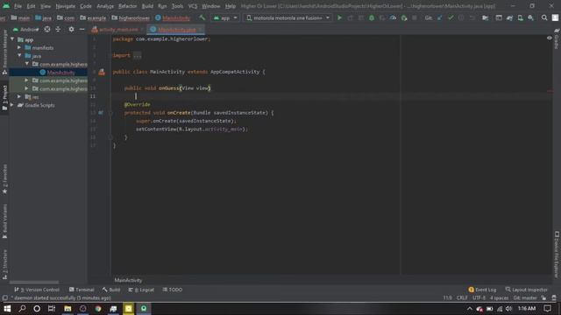
Task: Collapse the java folder
Action: (x=19, y=56)
